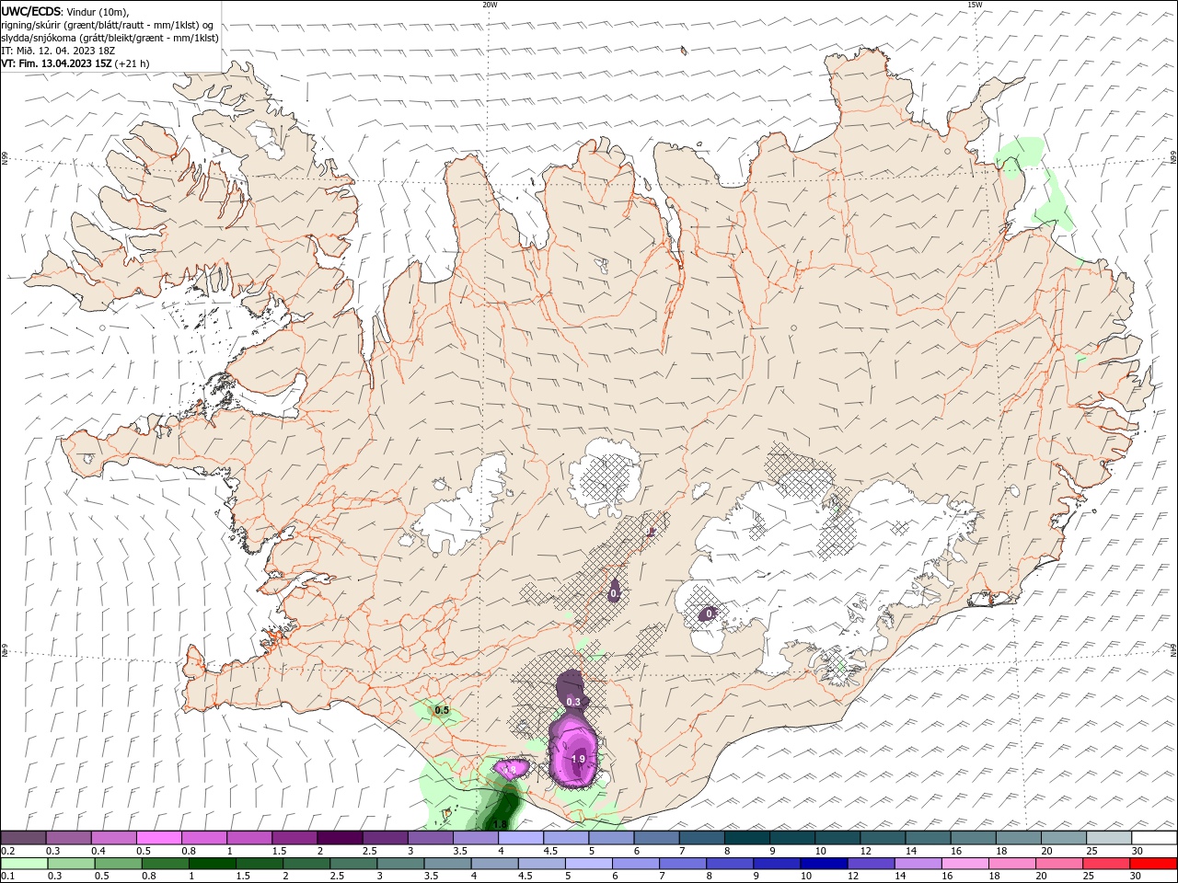1178x883 pixels.
Task: Select the darkest purple 2 swatch on the snow scale
Action: 340,838
